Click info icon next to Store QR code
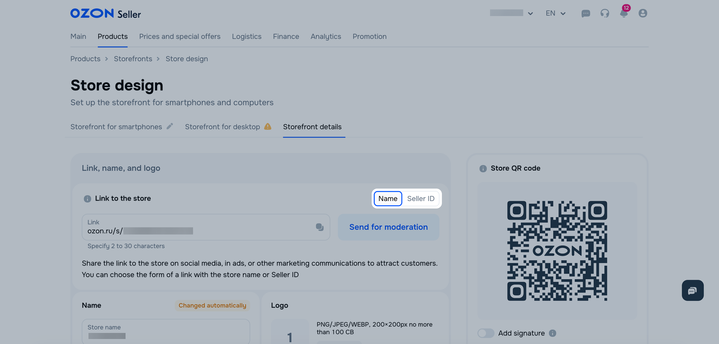The width and height of the screenshot is (719, 344). tap(483, 168)
